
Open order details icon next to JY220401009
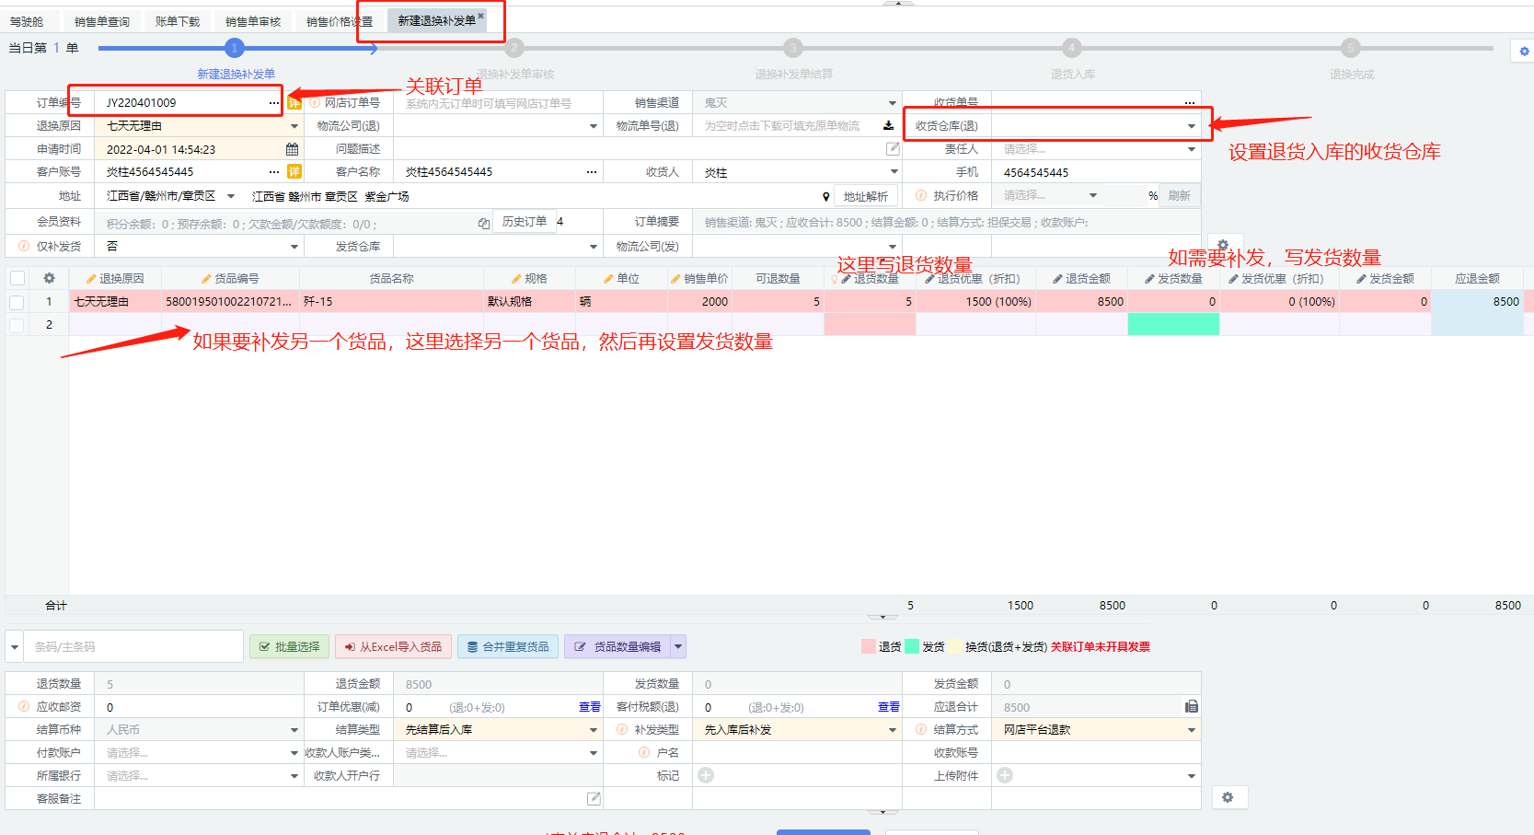(x=294, y=103)
